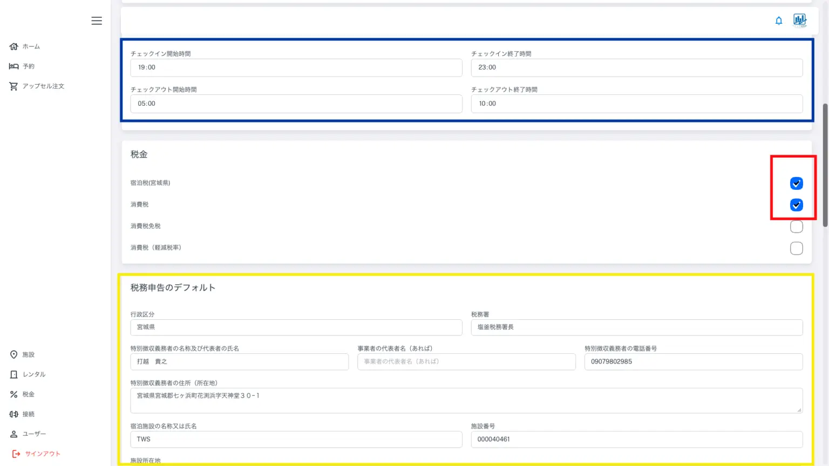
Task: Click the 税金 percent icon
Action: click(x=14, y=394)
